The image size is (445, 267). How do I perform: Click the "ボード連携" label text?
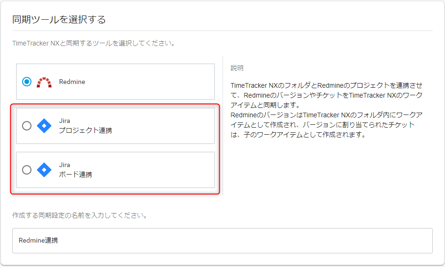76,175
